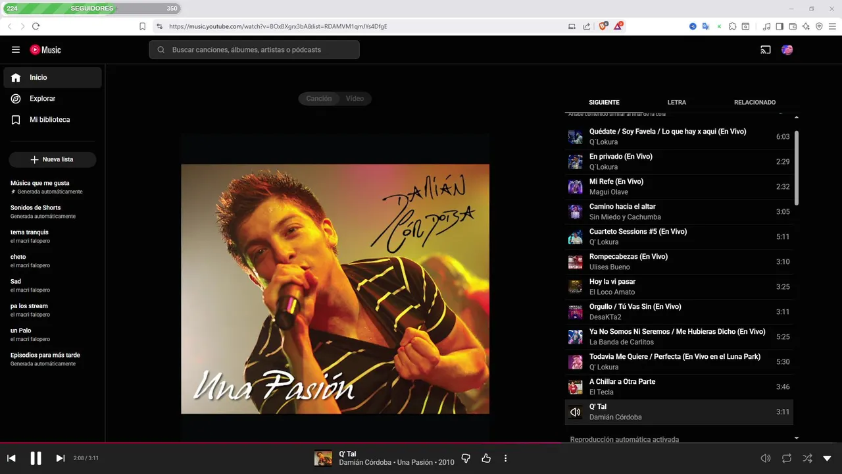Click the Brave Shields lion icon
Viewport: 842px width, 474px height.
click(x=603, y=26)
